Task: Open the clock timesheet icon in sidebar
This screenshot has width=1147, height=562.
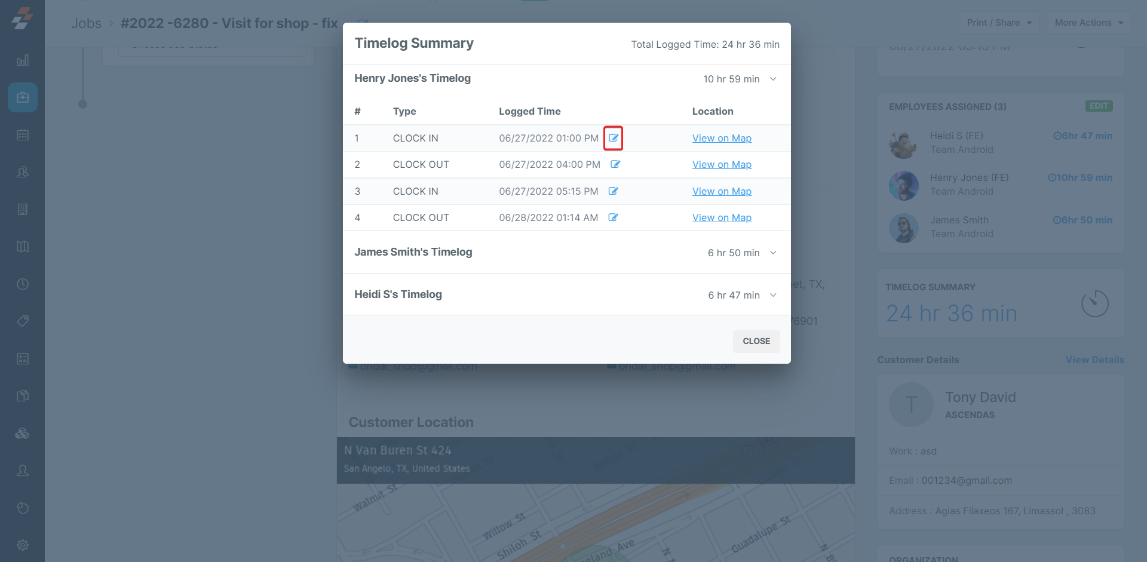Action: coord(23,284)
